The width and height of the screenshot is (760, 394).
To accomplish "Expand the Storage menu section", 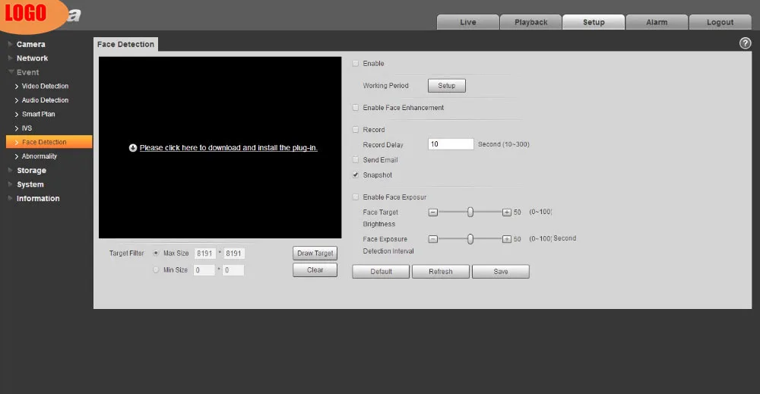I will [31, 170].
